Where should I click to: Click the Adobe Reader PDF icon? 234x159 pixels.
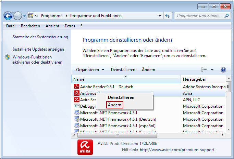pyautogui.click(x=76, y=87)
